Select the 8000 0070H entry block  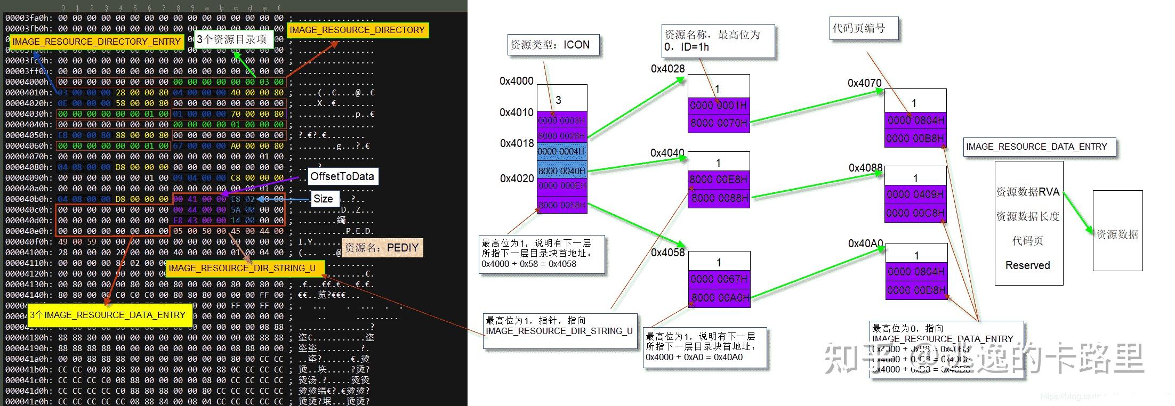[719, 123]
